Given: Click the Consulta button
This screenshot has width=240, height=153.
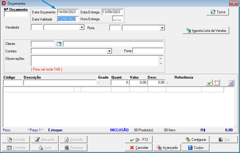Looking at the screenshot, I should pos(16,148).
